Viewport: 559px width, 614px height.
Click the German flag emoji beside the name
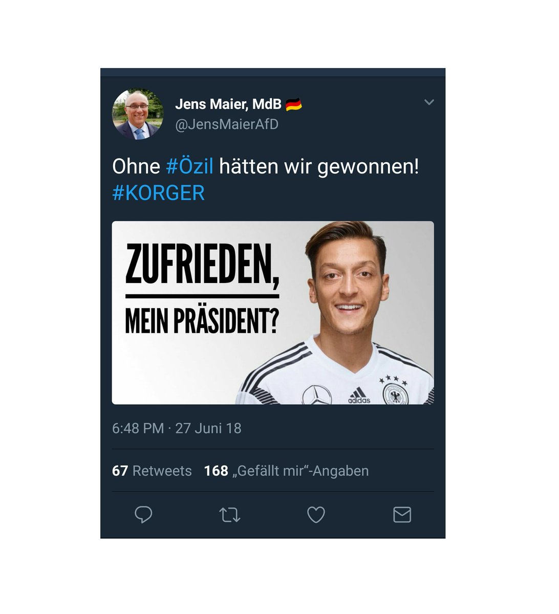(293, 104)
